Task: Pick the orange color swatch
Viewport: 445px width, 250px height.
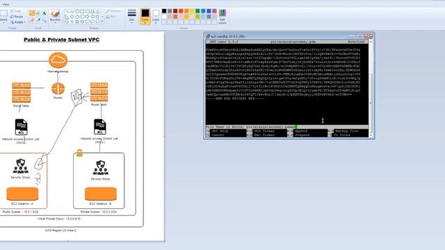Action: pos(186,11)
